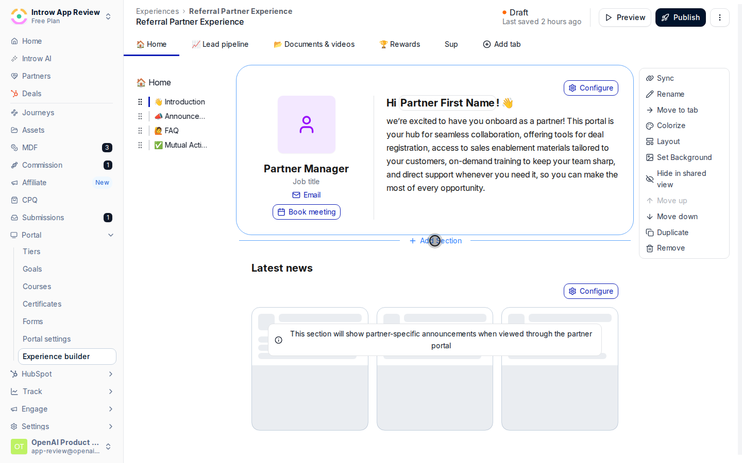742x463 pixels.
Task: Click Publish button
Action: pyautogui.click(x=681, y=17)
